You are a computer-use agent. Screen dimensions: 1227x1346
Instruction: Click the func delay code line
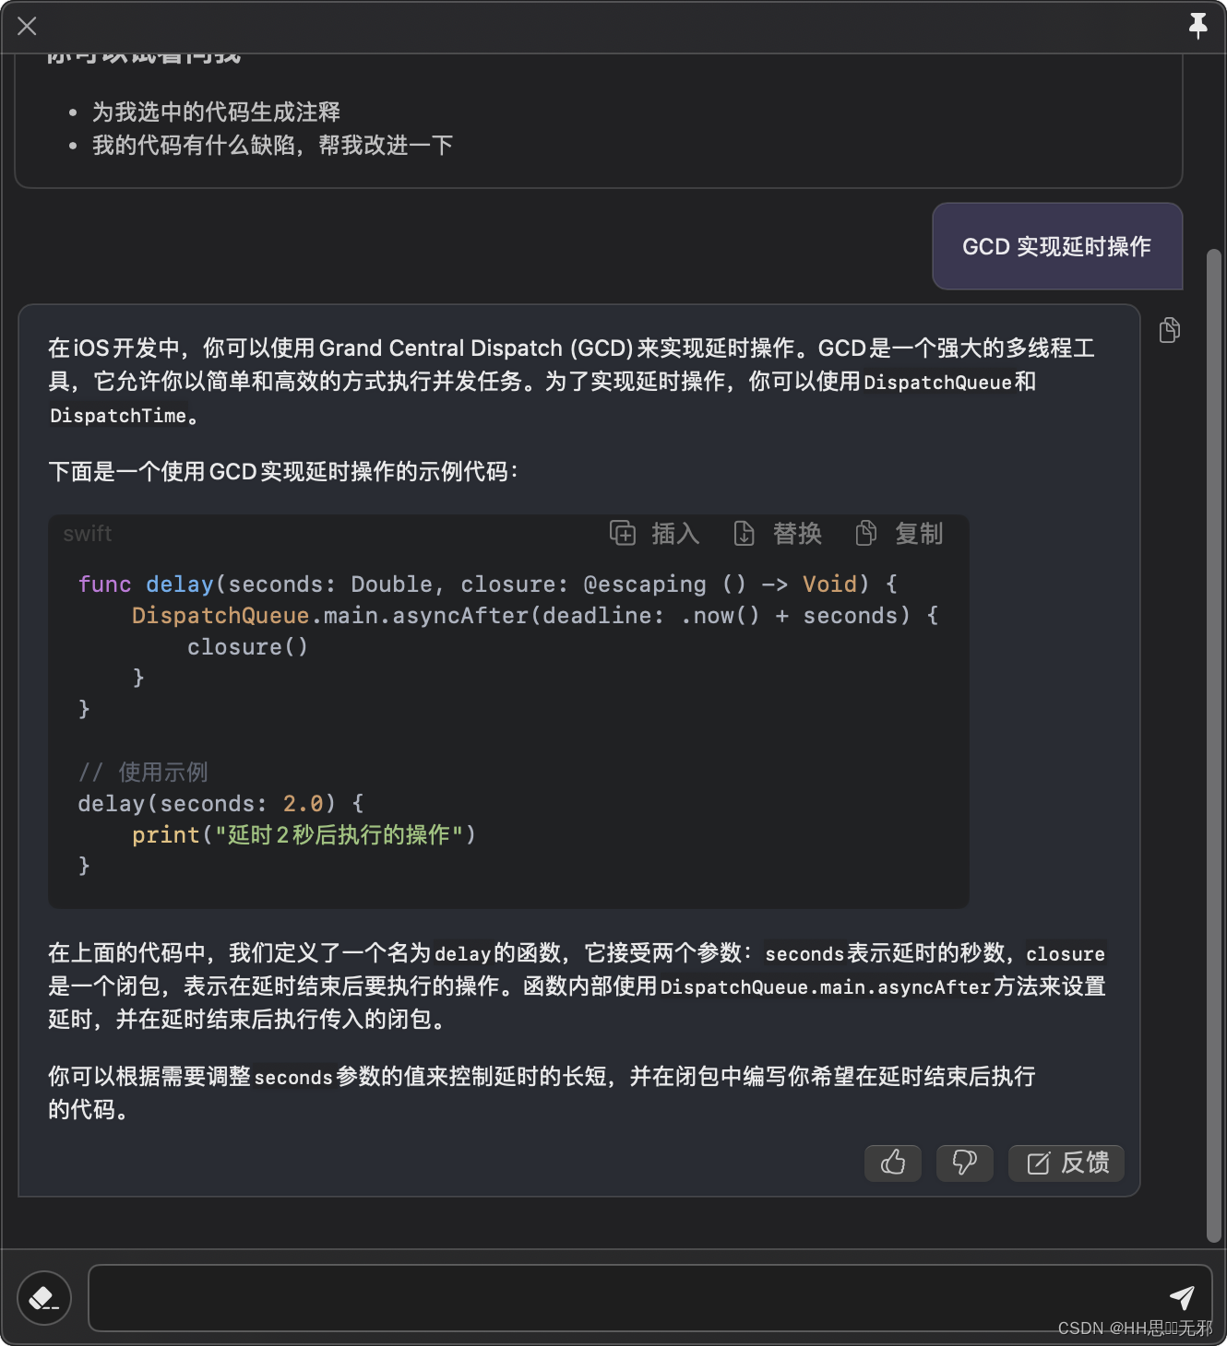coord(488,584)
